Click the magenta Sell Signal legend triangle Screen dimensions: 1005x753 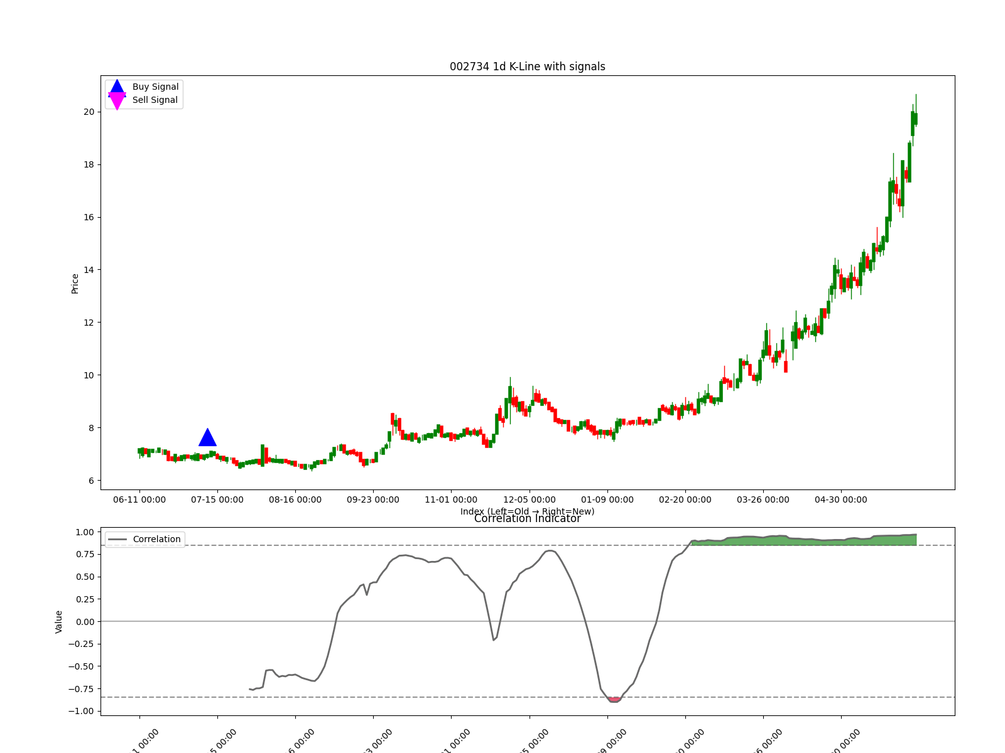117,101
